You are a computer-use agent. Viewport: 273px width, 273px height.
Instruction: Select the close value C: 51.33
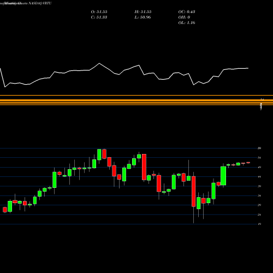click(x=99, y=17)
